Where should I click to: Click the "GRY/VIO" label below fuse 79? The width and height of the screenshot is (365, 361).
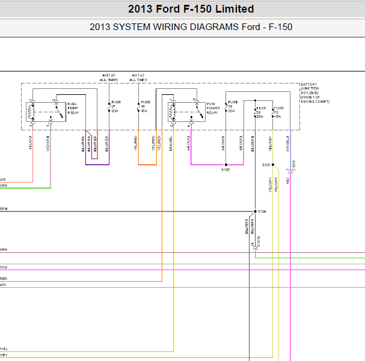[x=223, y=144]
